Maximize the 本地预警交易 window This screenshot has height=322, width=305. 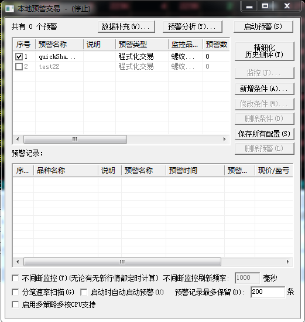click(x=265, y=6)
